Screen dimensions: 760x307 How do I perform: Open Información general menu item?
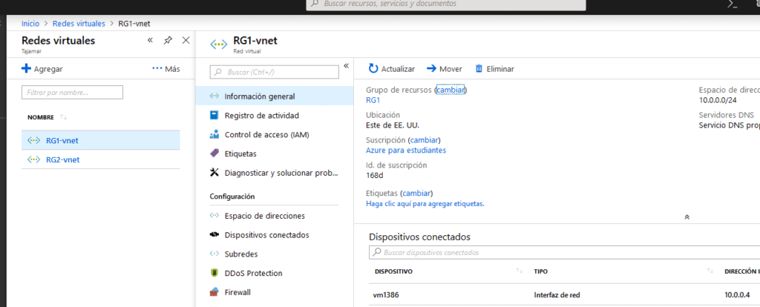tap(275, 96)
